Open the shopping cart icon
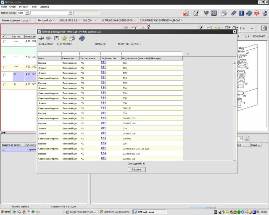 [x=206, y=13]
